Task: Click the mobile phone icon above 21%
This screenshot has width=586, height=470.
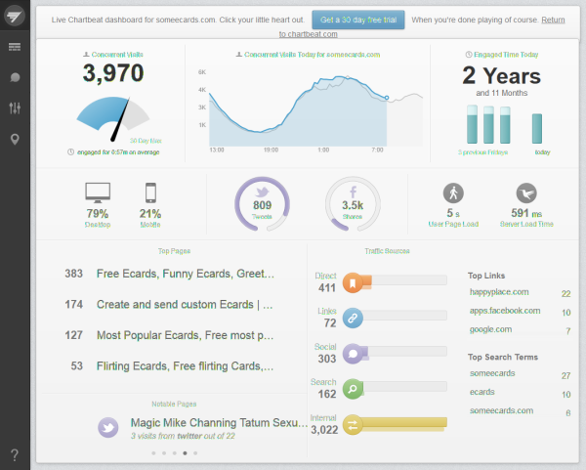Action: click(x=150, y=192)
